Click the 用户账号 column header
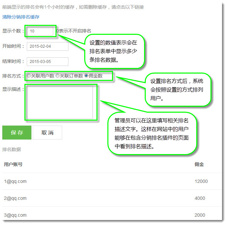The image size is (227, 225). tap(13, 164)
